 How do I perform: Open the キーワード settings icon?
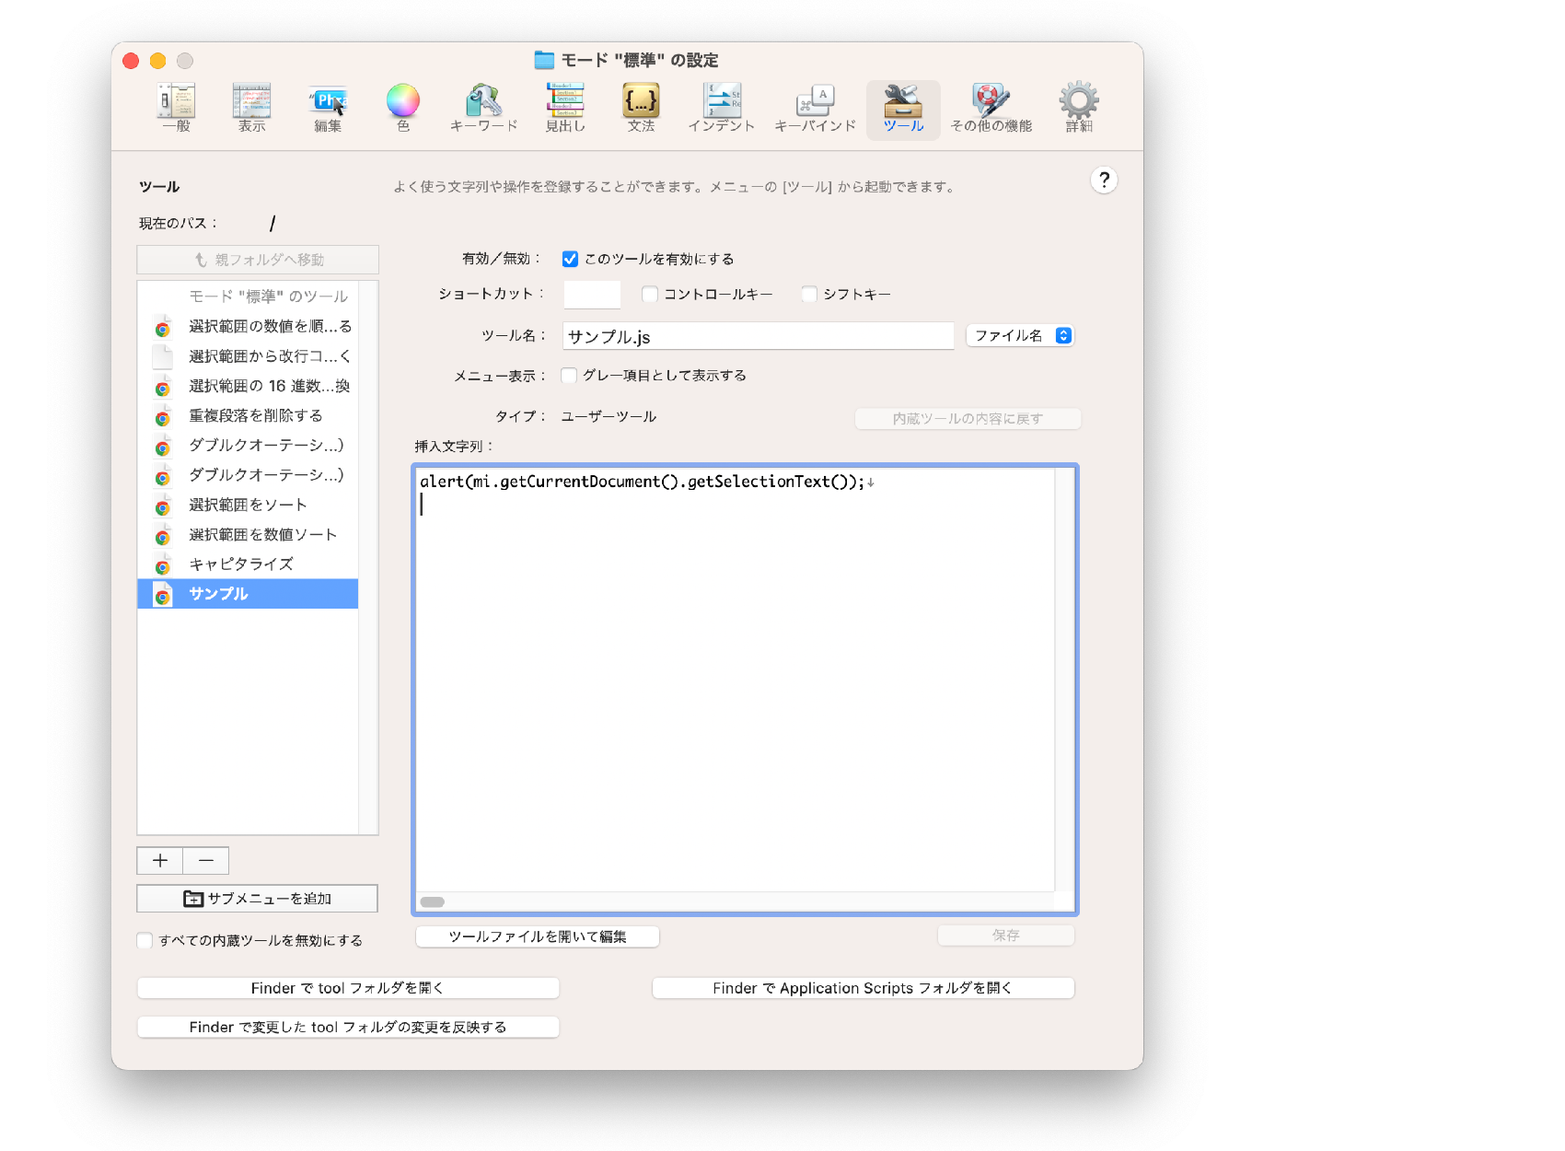(x=483, y=101)
